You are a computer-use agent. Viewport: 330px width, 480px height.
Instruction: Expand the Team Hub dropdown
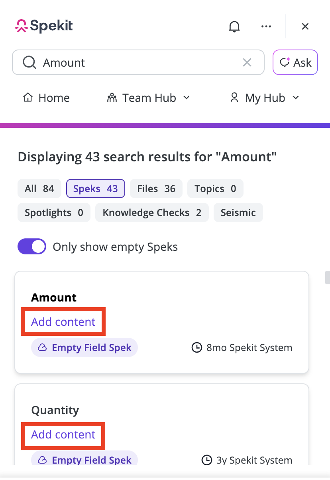point(149,98)
